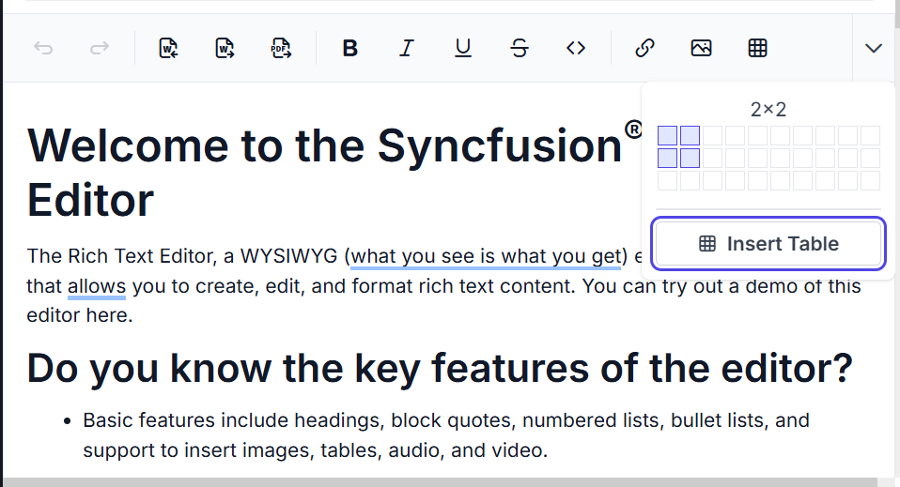This screenshot has height=487, width=900.
Task: Click the 'Do you know the key features' heading
Action: [x=440, y=369]
